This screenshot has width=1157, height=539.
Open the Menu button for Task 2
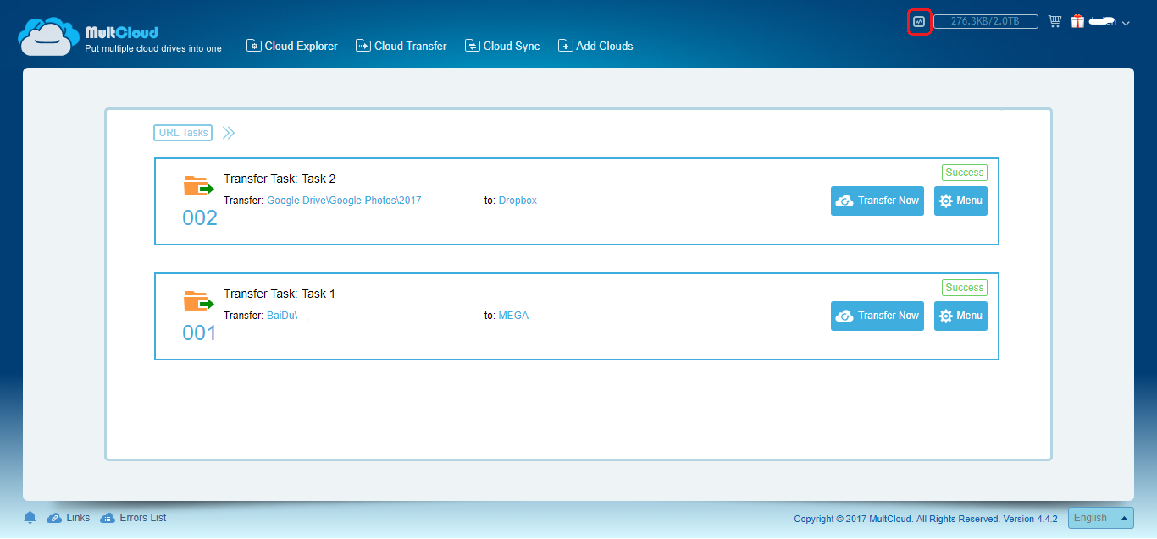coord(960,201)
